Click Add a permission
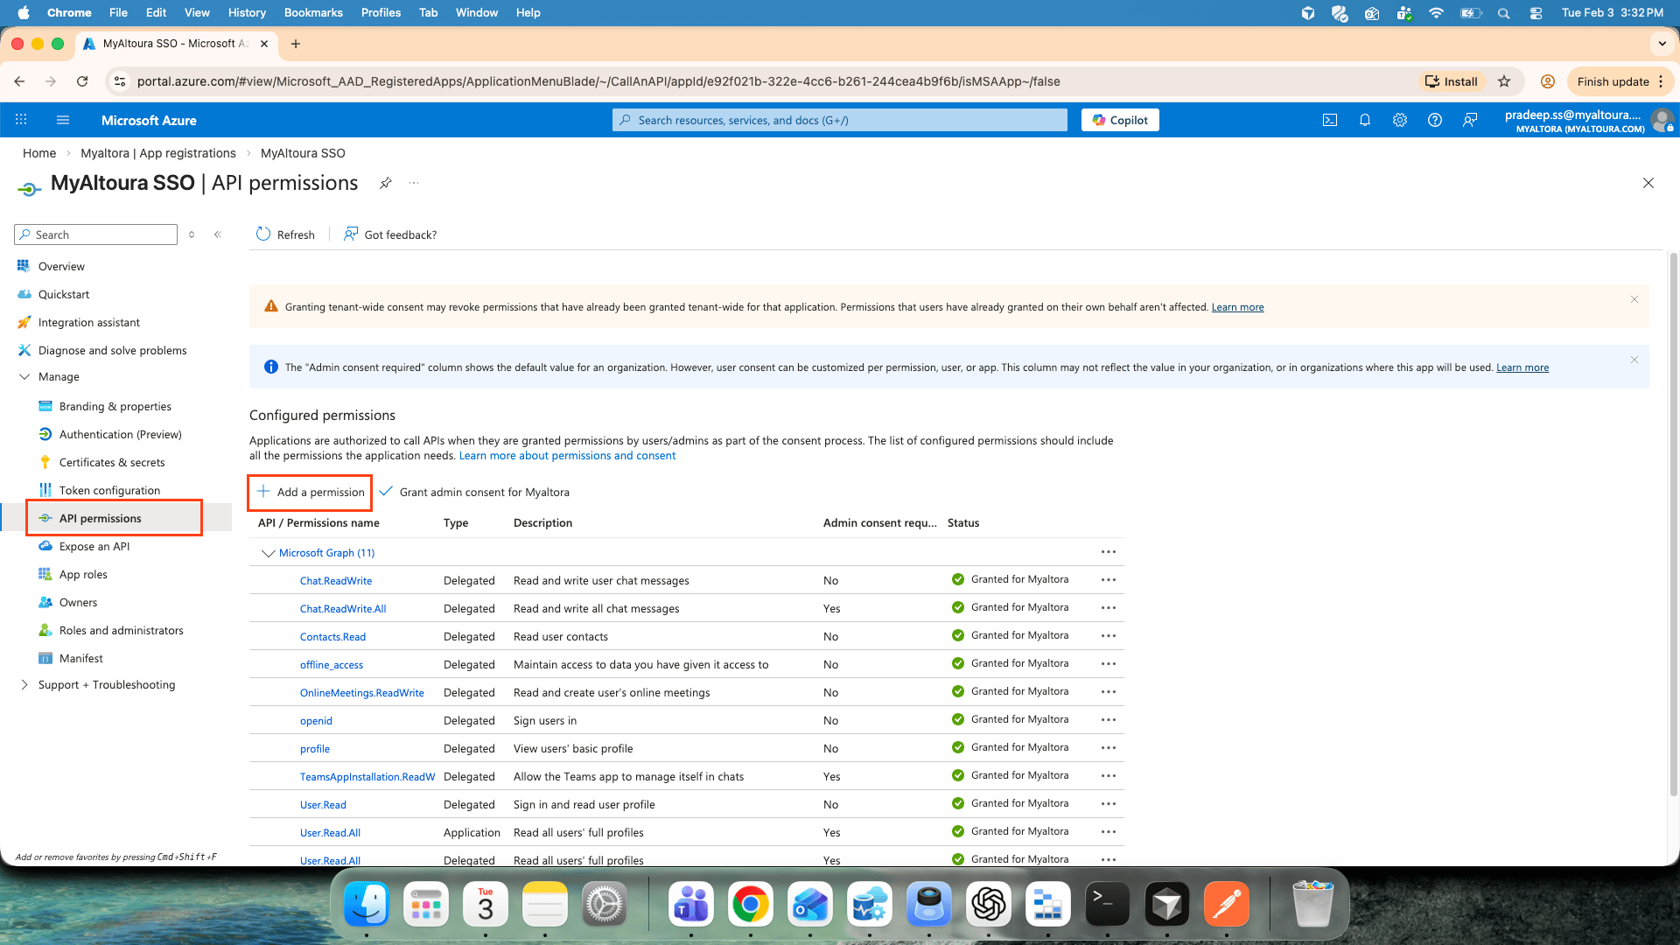 [x=311, y=492]
